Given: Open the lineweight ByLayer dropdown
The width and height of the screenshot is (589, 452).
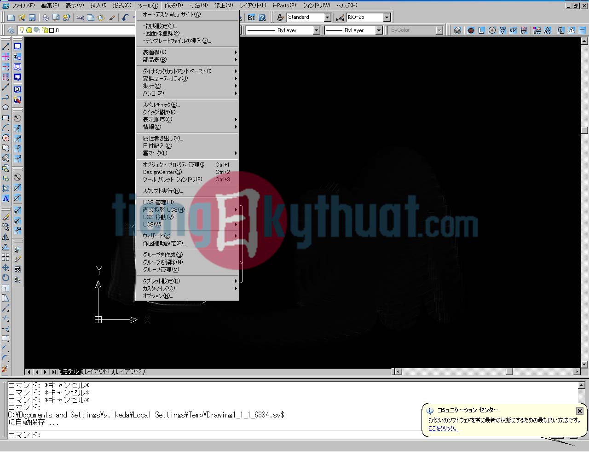Looking at the screenshot, I should [379, 30].
